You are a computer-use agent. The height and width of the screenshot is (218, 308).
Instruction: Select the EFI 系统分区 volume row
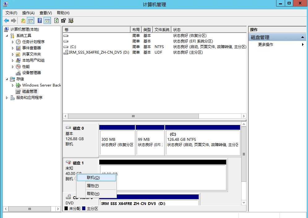[155, 41]
